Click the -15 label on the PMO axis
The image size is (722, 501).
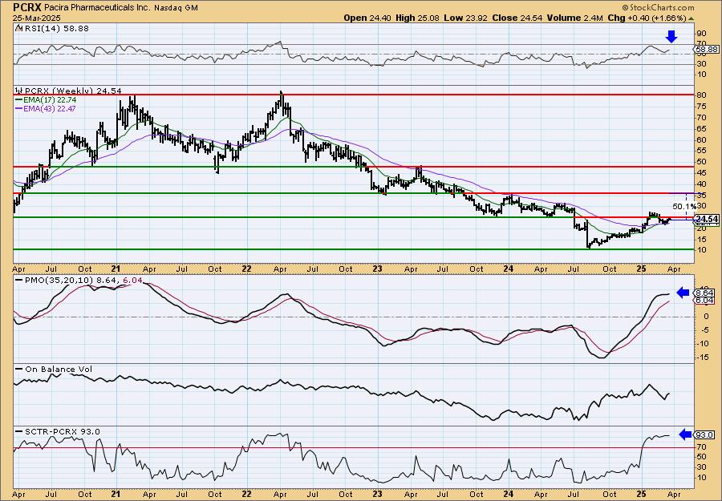pos(702,358)
